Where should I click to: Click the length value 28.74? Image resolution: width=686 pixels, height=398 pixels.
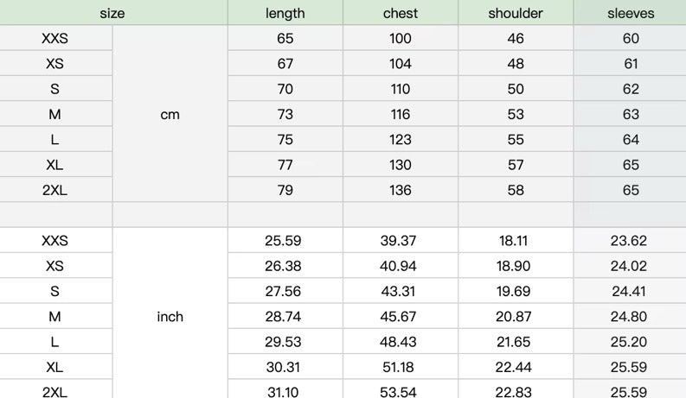pyautogui.click(x=283, y=317)
